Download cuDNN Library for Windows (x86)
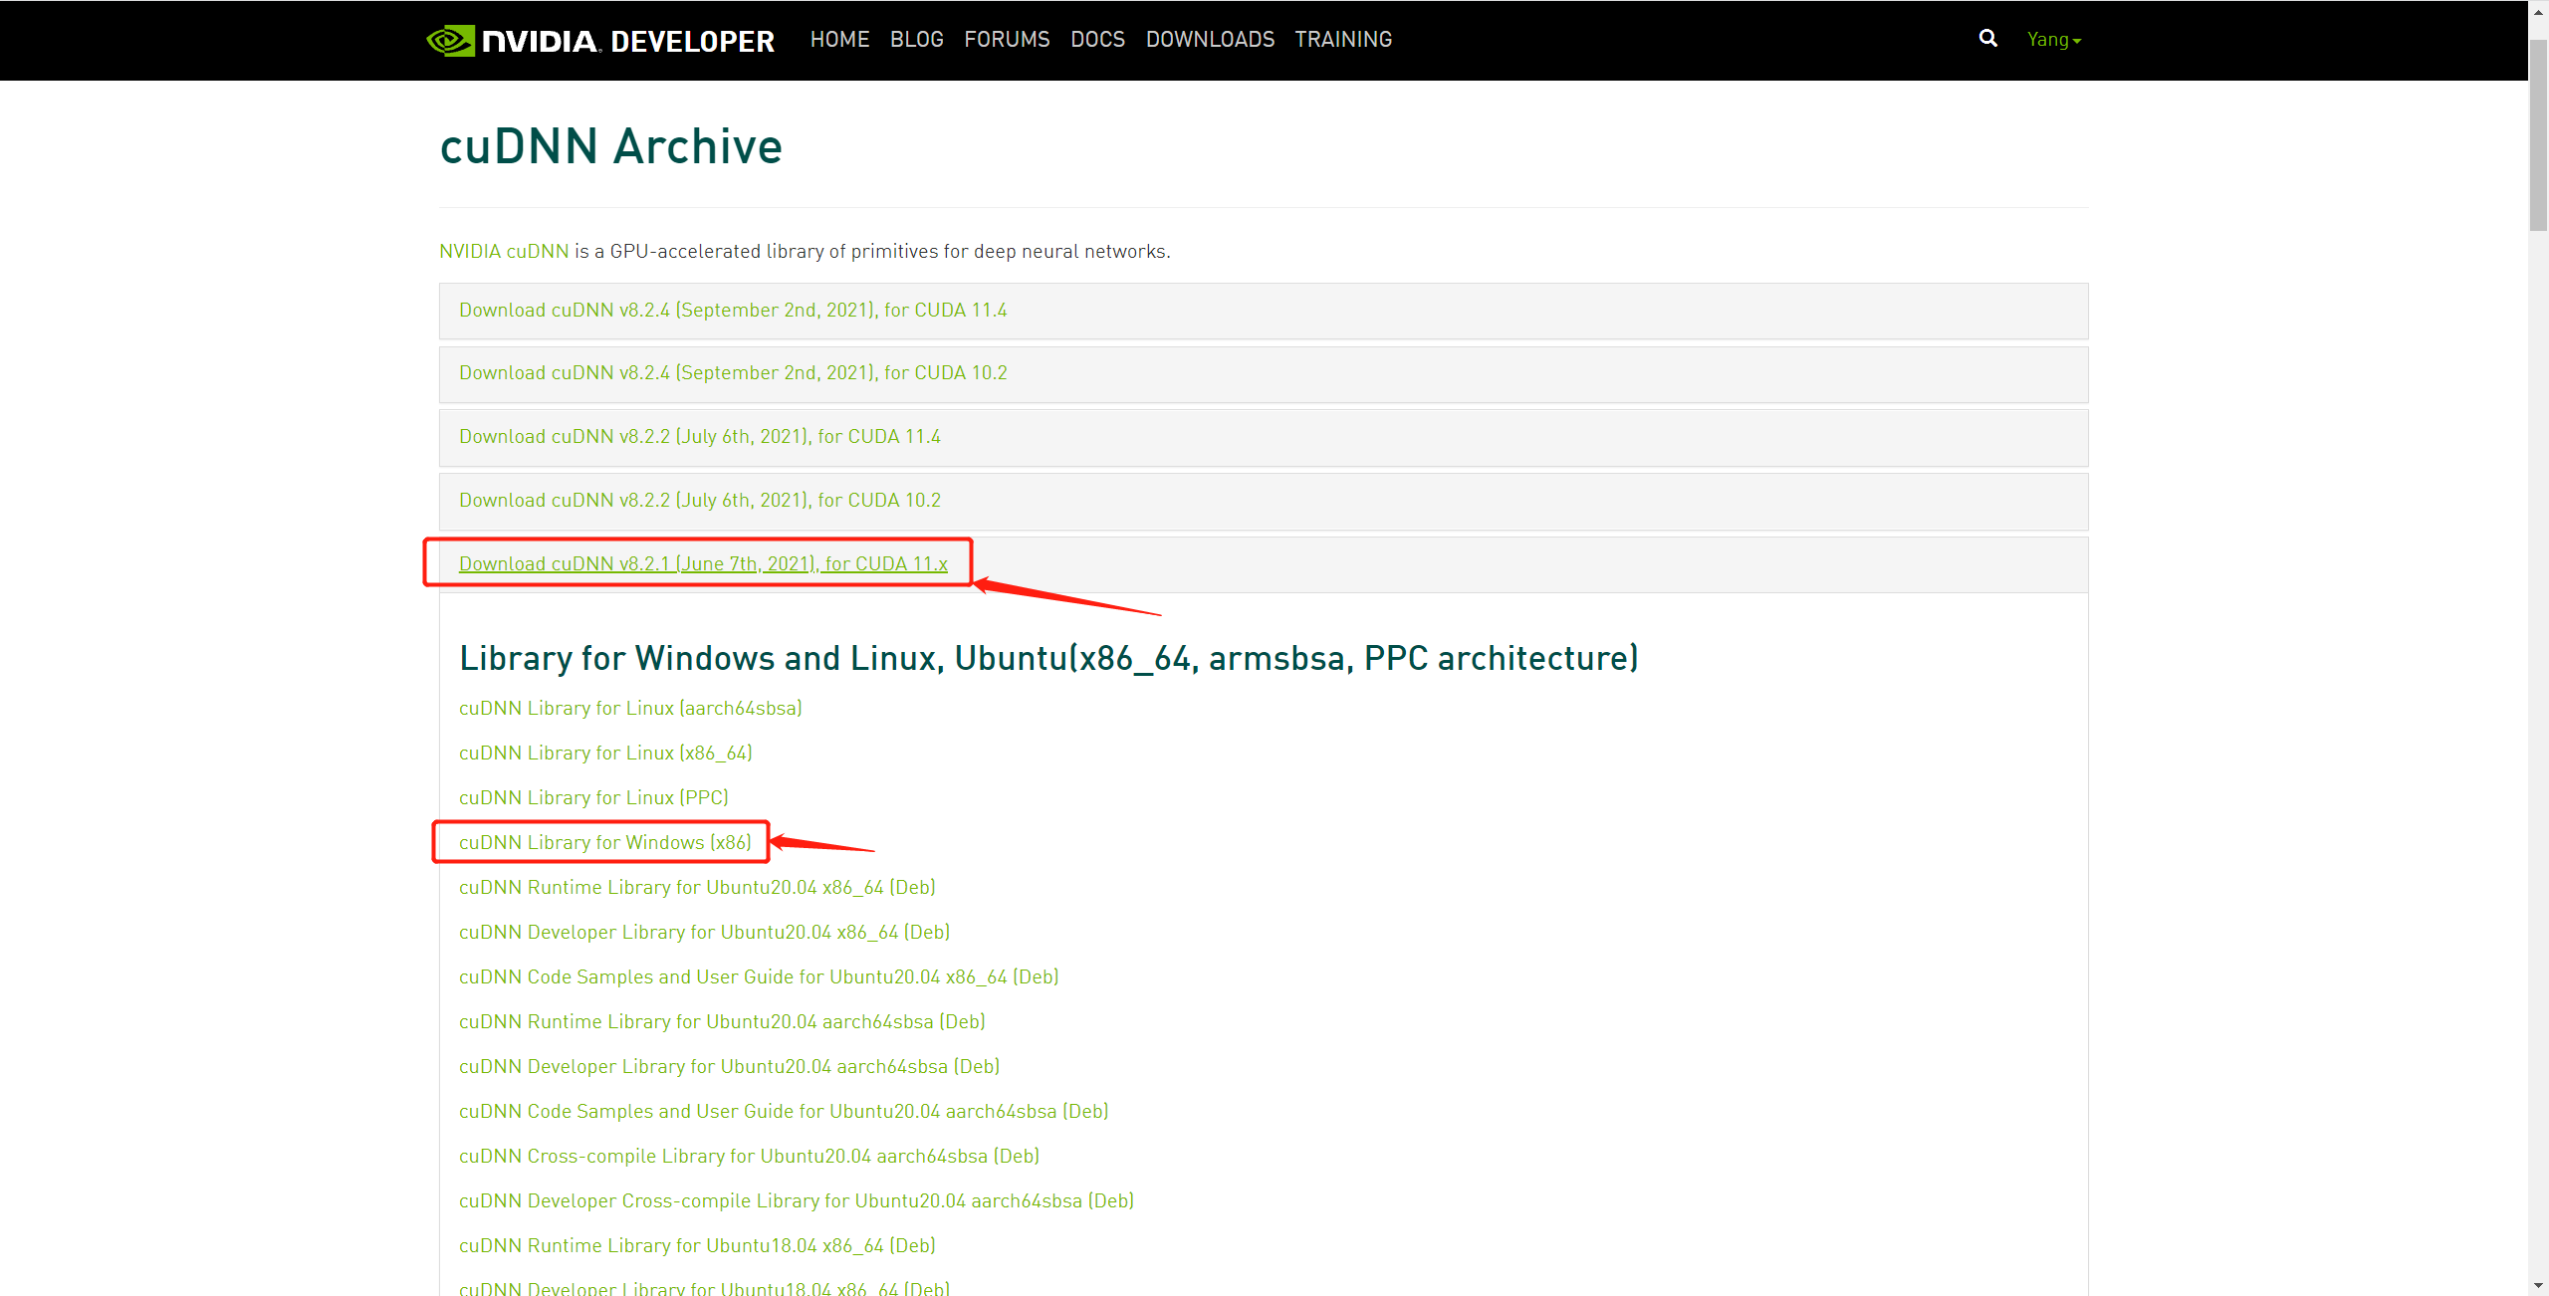This screenshot has width=2549, height=1296. pos(604,843)
